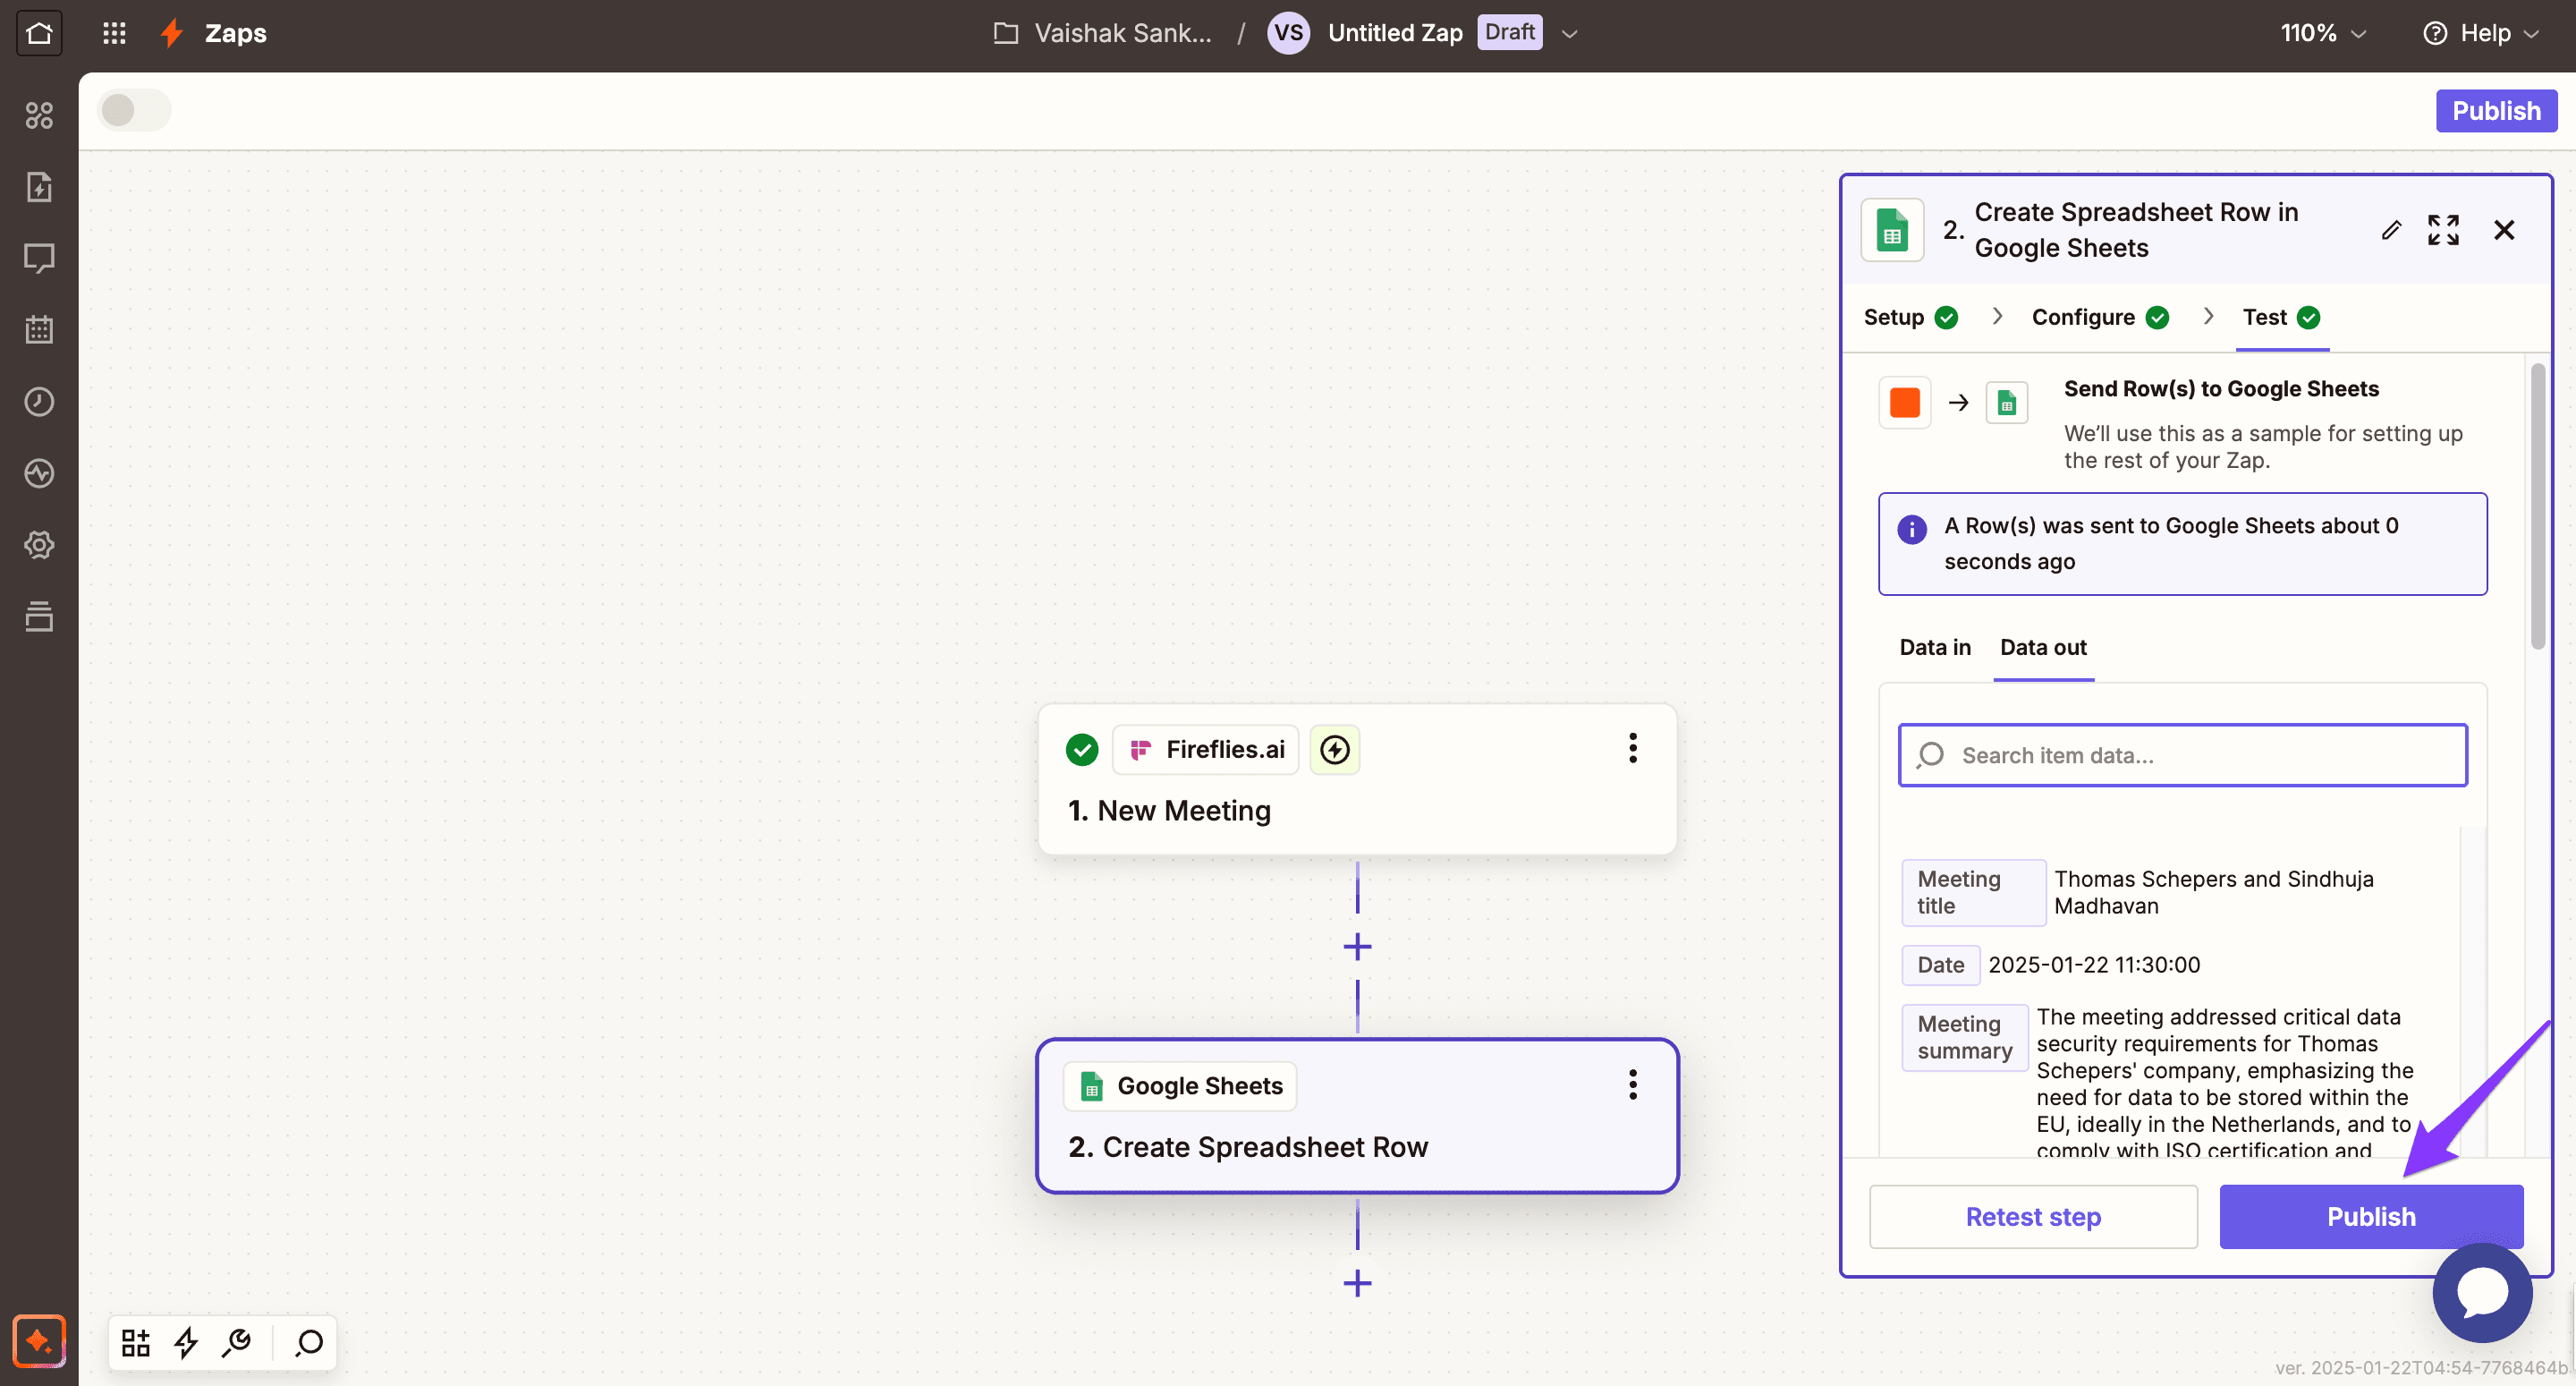Click the trigger lightning badge on Fireflies.ai

pos(1335,750)
